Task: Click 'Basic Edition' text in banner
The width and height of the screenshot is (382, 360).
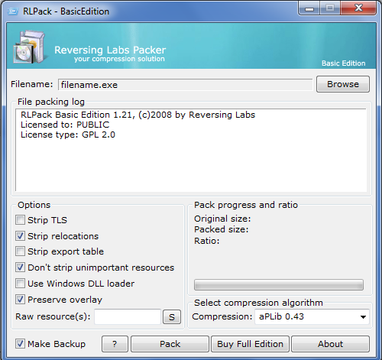Action: (x=343, y=63)
